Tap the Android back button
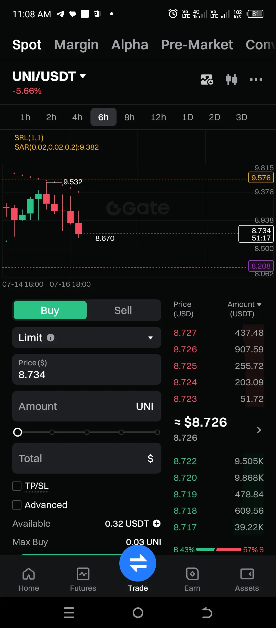Image resolution: width=276 pixels, height=628 pixels. 207,613
